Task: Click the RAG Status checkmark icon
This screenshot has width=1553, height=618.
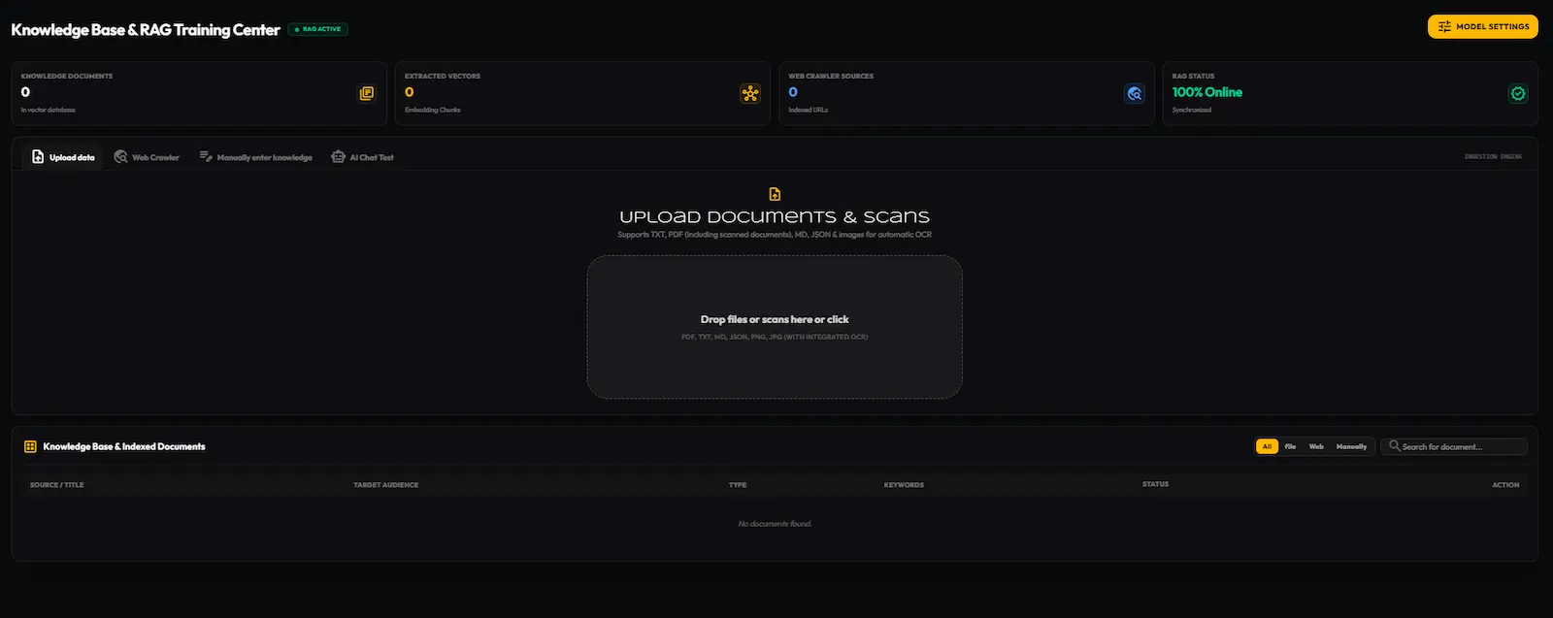Action: [1518, 93]
